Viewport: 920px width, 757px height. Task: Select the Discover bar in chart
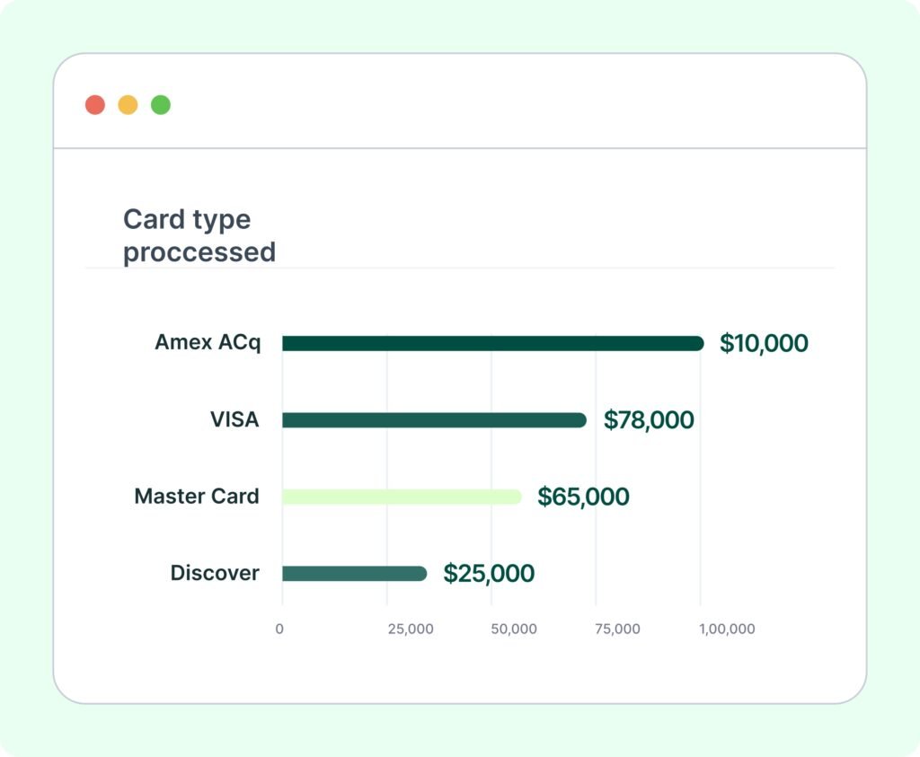click(x=354, y=574)
